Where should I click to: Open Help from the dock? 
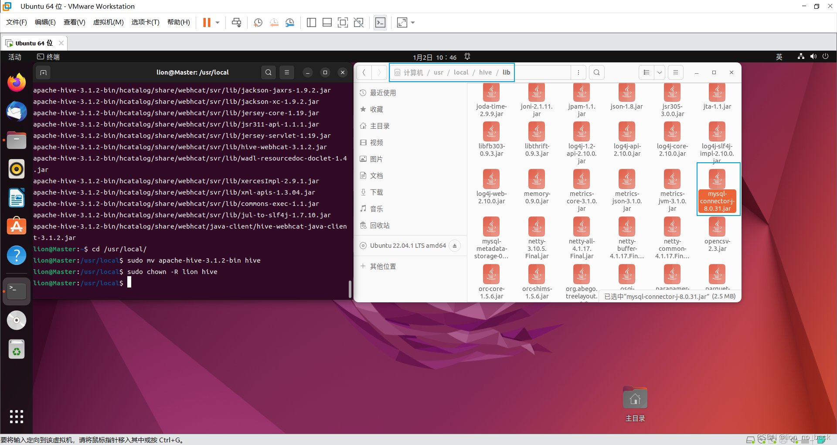click(x=17, y=255)
